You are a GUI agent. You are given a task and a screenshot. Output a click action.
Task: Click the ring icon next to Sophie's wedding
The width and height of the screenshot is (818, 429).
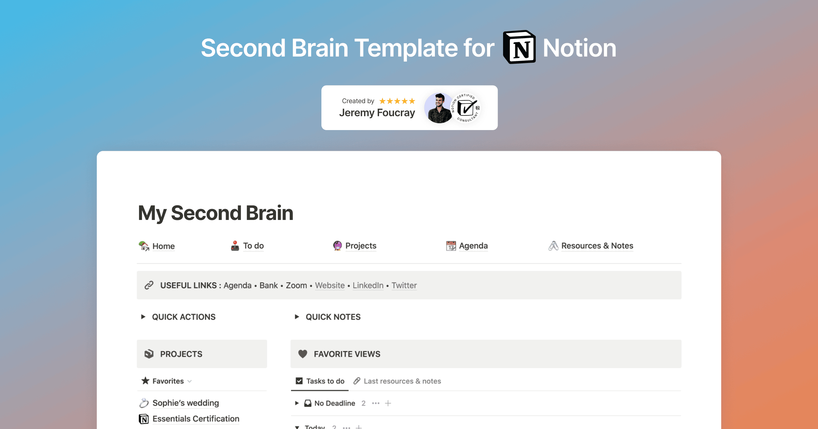pyautogui.click(x=145, y=402)
